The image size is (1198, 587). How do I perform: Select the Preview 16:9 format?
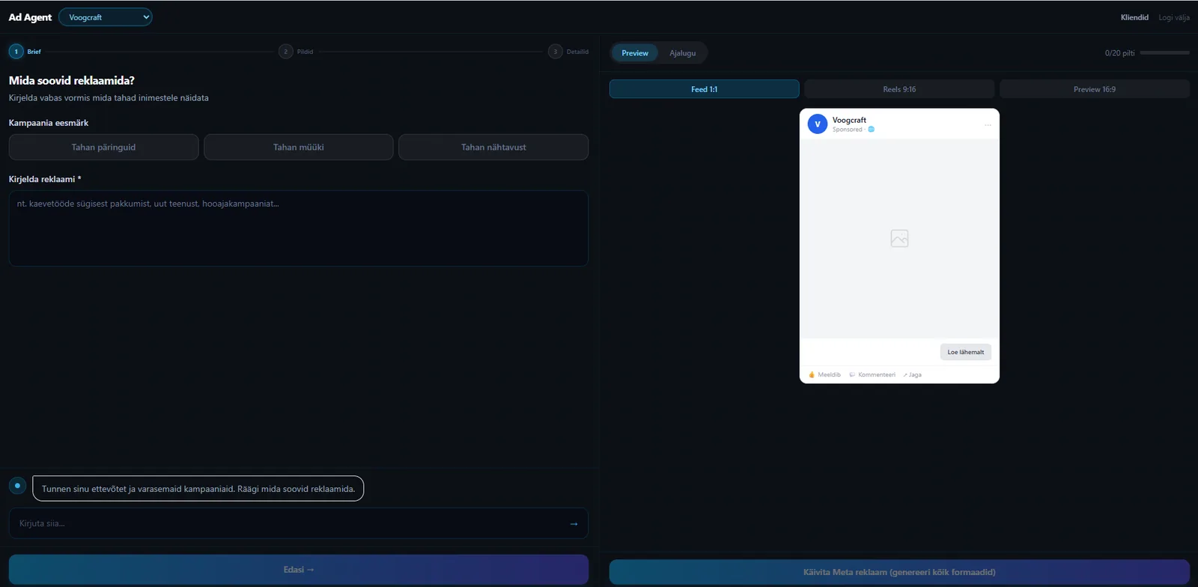1095,89
